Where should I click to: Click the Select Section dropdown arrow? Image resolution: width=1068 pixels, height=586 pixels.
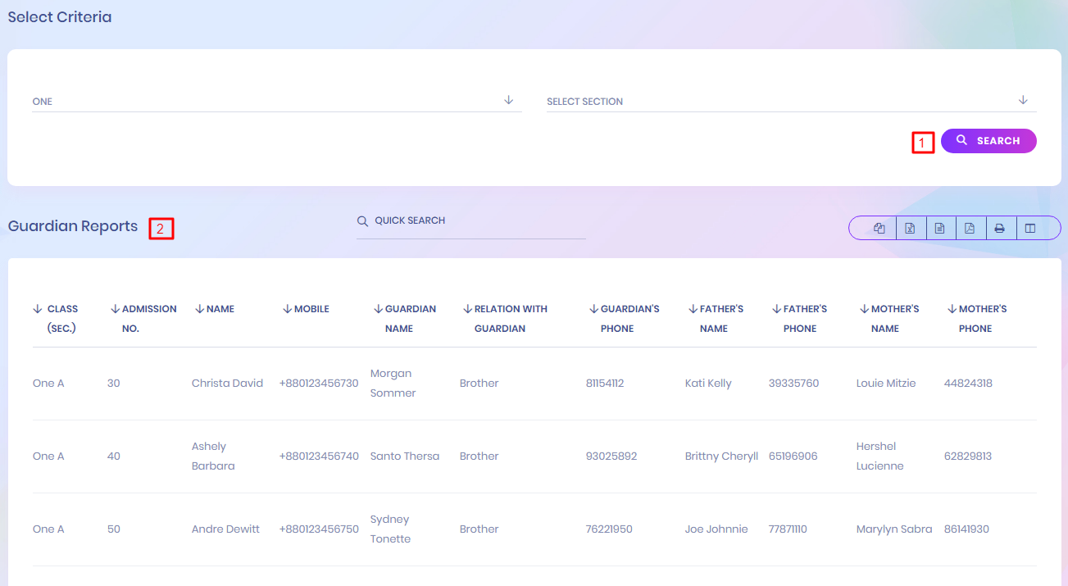[x=1023, y=100]
